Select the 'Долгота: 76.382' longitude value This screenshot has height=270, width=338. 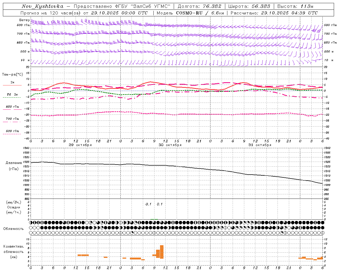(200, 6)
